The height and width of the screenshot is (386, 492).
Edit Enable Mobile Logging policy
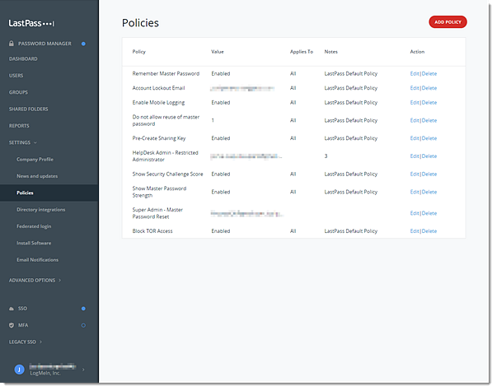415,102
